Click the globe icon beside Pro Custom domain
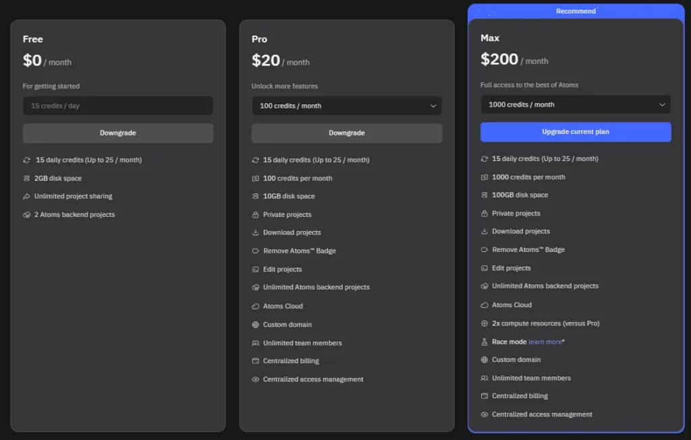The height and width of the screenshot is (440, 691). pos(255,325)
